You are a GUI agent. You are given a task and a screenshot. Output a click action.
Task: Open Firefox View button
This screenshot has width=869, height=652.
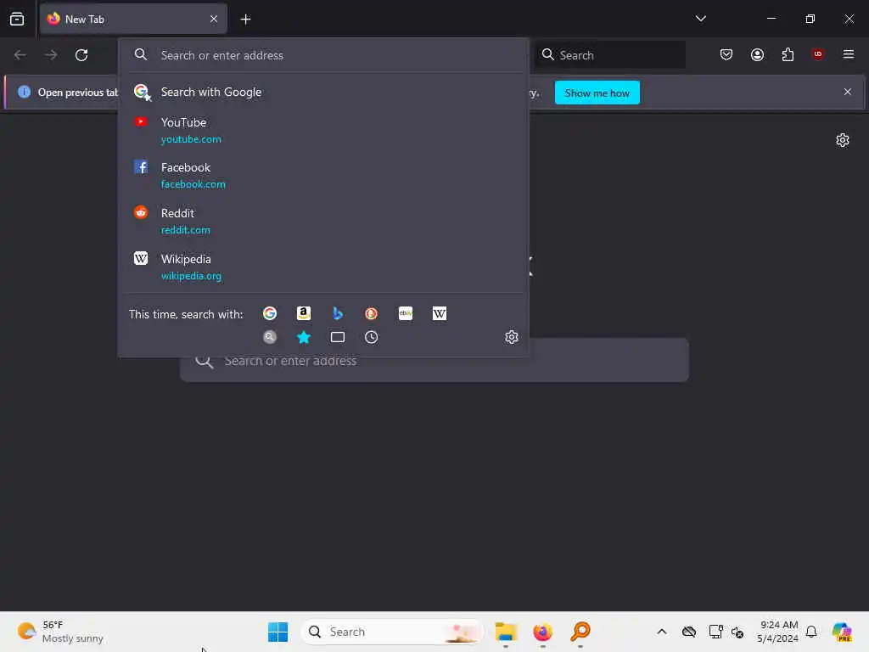17,19
